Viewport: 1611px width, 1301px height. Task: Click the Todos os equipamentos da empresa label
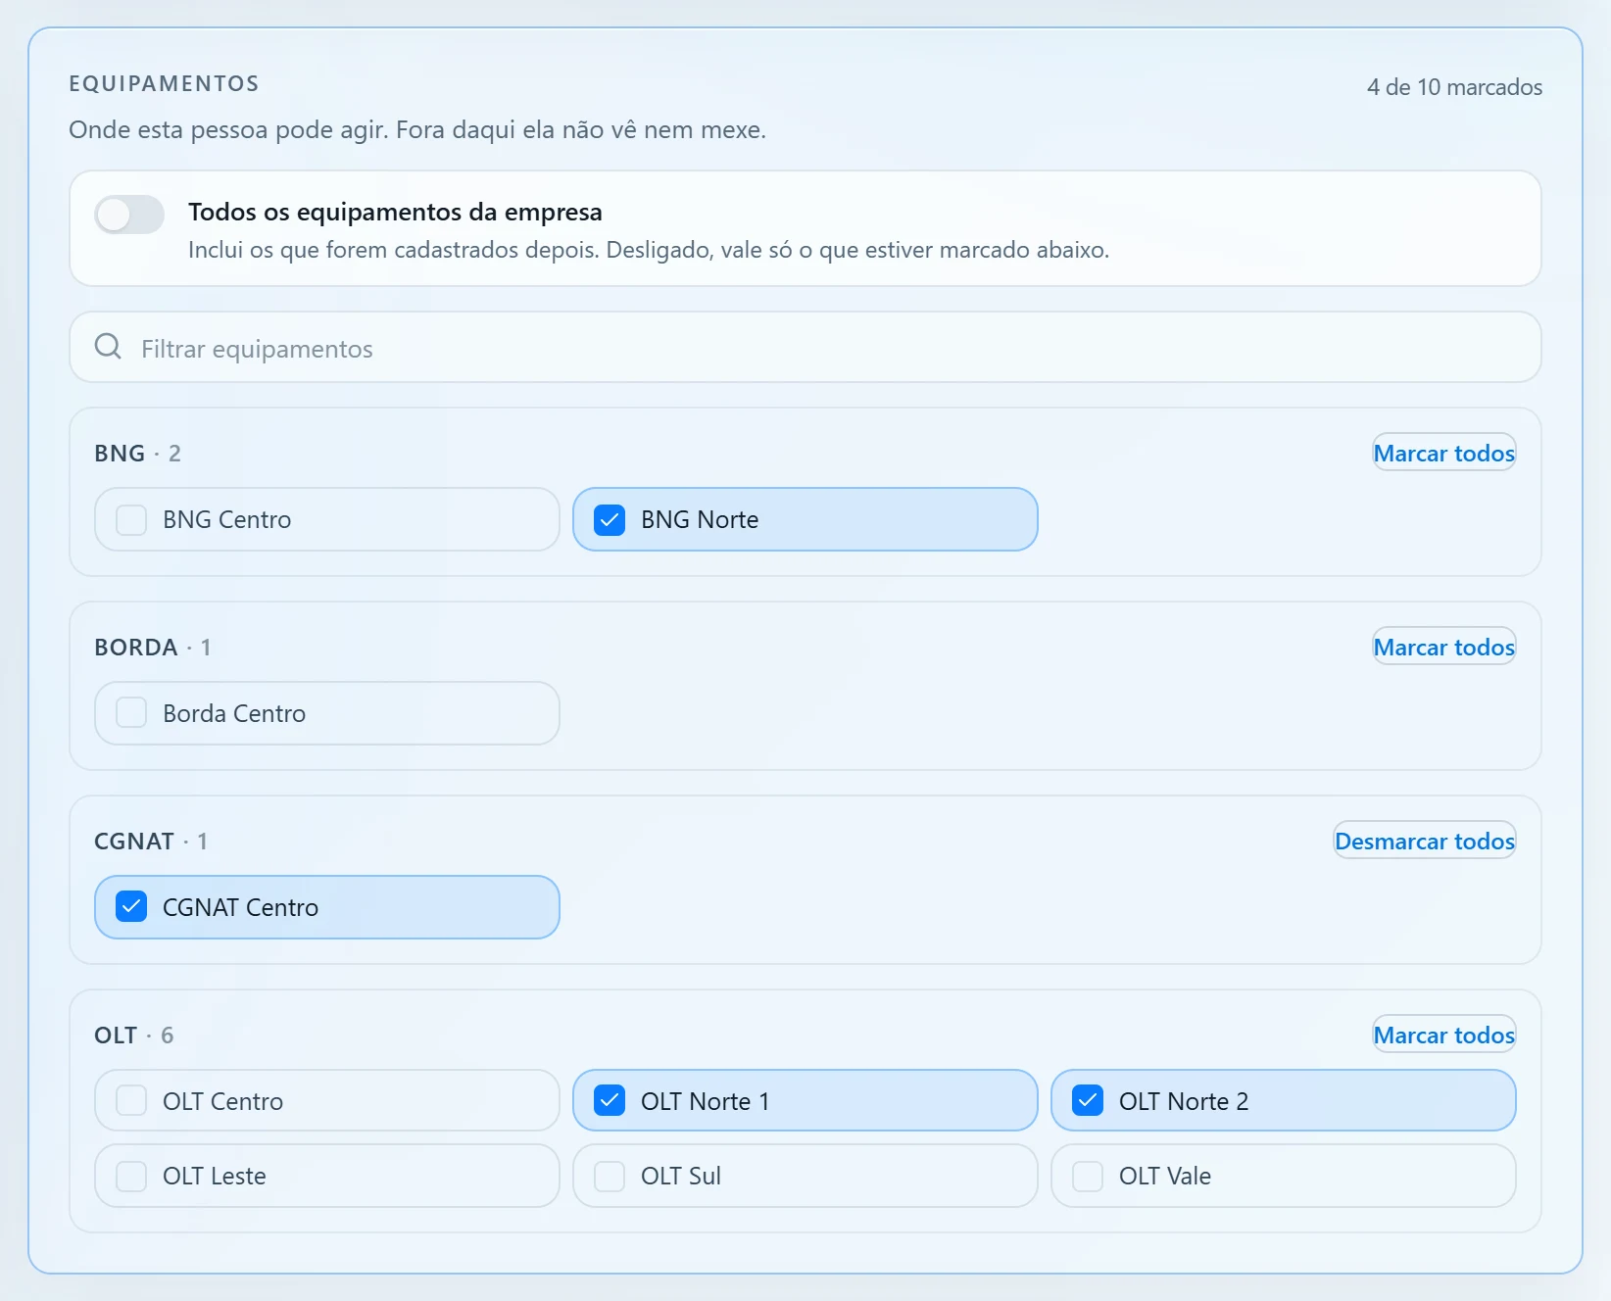coord(395,212)
